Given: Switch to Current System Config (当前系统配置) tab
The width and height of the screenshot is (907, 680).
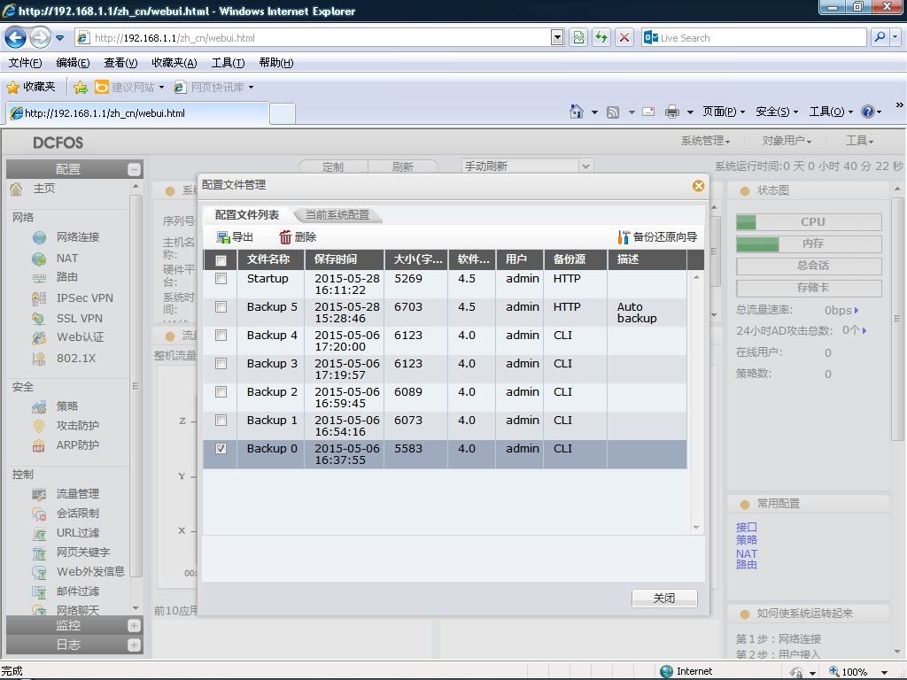Looking at the screenshot, I should (x=337, y=215).
